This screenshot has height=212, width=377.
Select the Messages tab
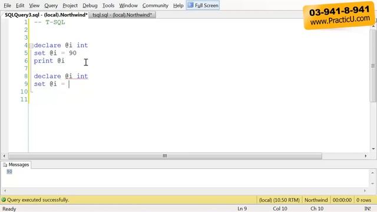coord(16,165)
